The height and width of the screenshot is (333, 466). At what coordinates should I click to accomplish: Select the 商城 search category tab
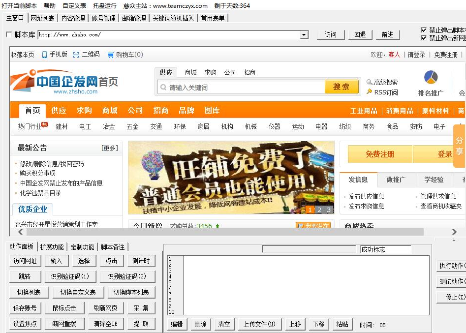point(190,72)
